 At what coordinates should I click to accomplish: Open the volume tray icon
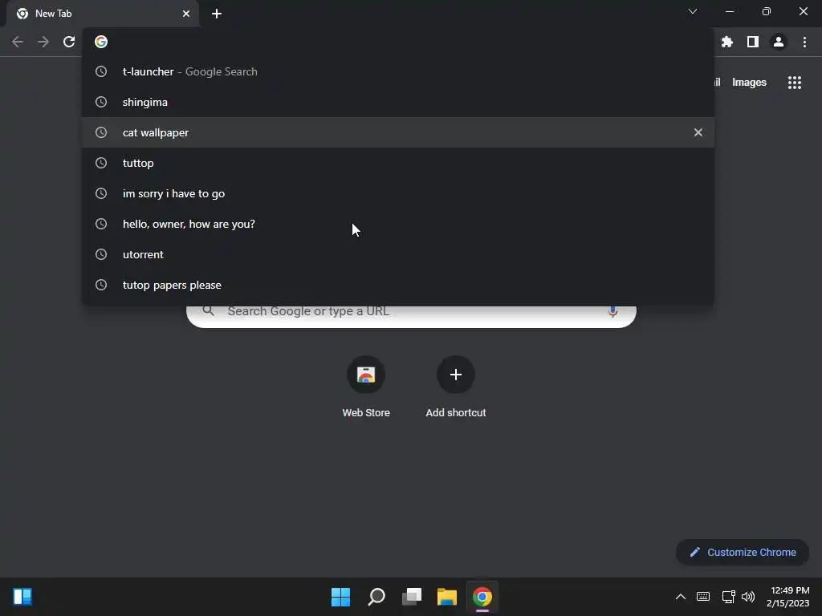(x=748, y=597)
